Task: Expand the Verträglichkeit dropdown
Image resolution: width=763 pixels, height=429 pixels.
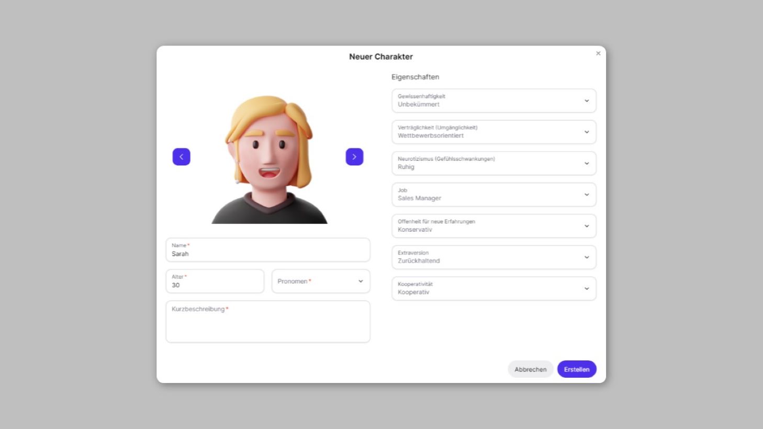Action: pos(493,132)
